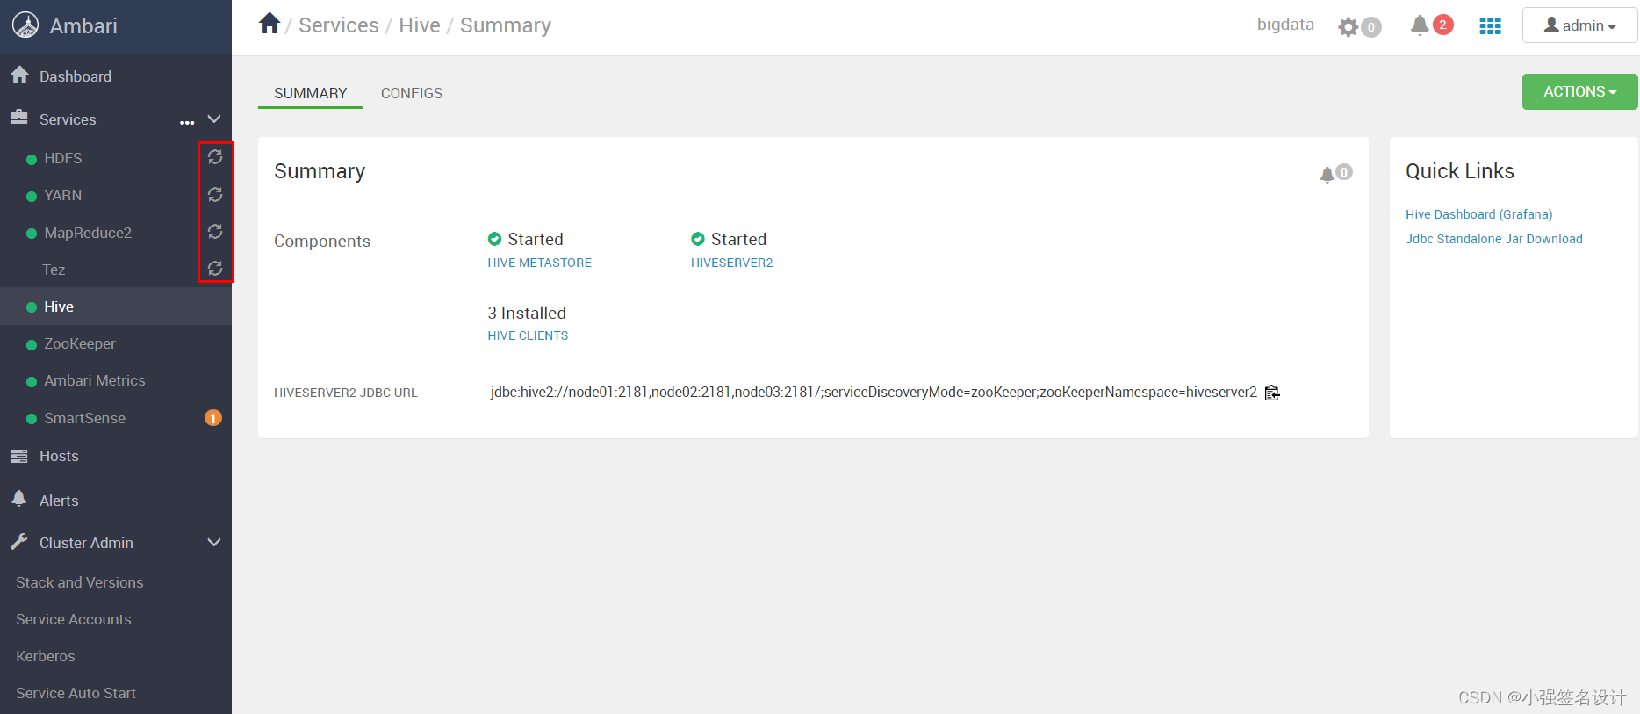Click the Summary breadcrumb text
1640x714 pixels.
(506, 25)
